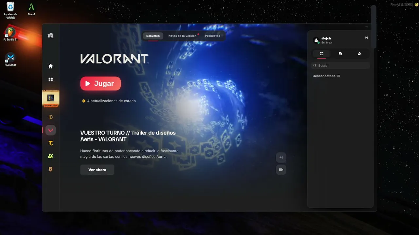Screen dimensions: 419x235
Task: Expand the Desconectado 19 friends group
Action: (x=326, y=76)
